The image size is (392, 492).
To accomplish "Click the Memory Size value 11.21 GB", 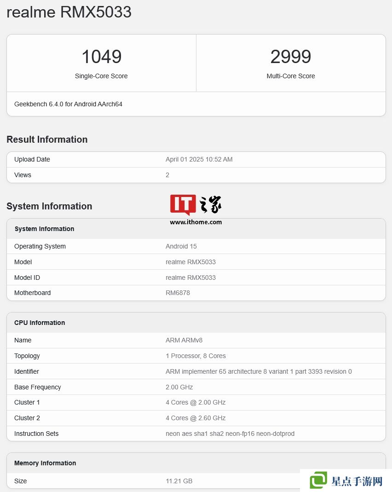I will pyautogui.click(x=179, y=481).
